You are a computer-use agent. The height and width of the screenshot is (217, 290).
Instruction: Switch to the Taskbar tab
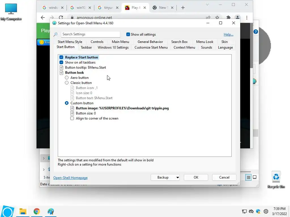coord(86,47)
